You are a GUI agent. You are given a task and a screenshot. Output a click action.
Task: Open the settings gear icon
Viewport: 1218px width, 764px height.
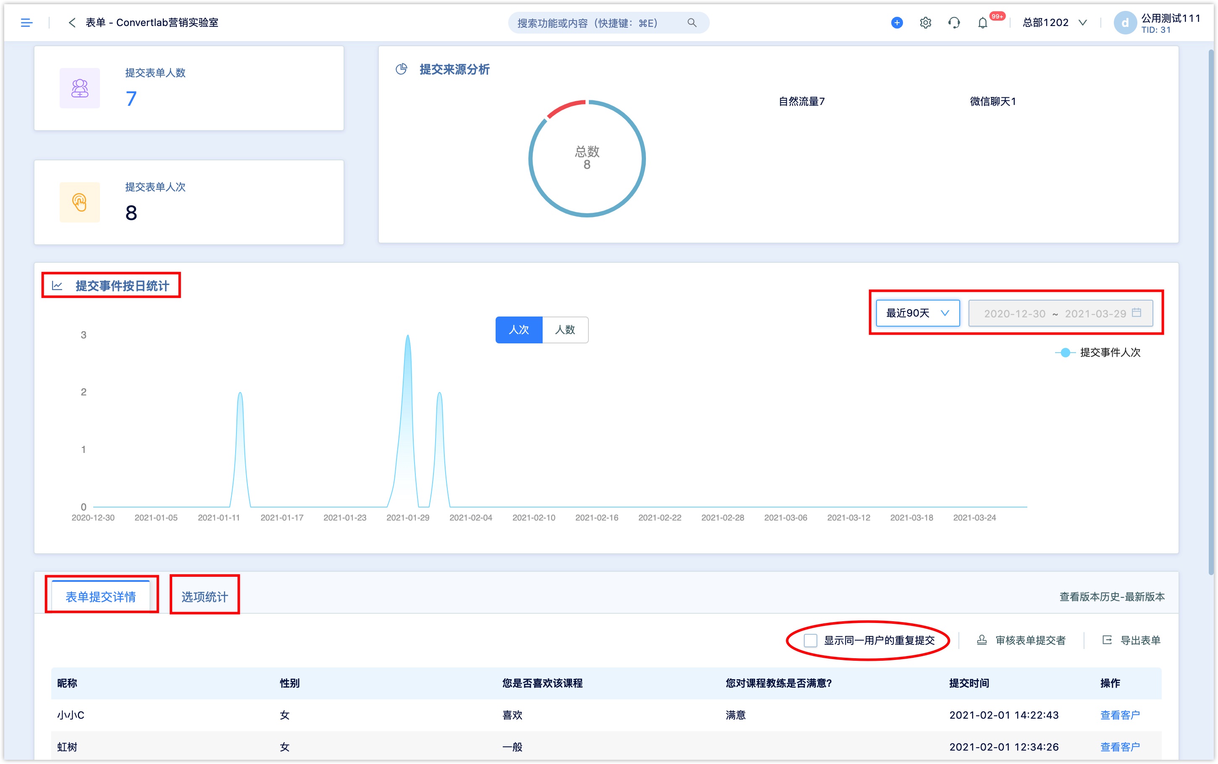[925, 23]
